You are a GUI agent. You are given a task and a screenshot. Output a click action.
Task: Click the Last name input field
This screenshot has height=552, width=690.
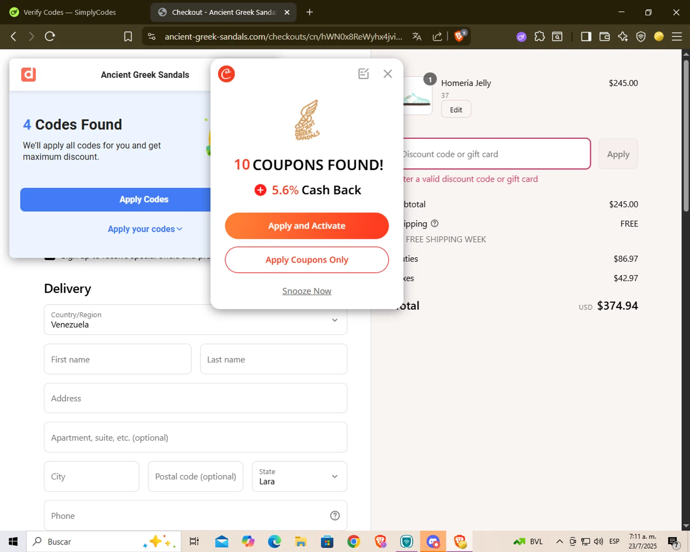(x=274, y=359)
